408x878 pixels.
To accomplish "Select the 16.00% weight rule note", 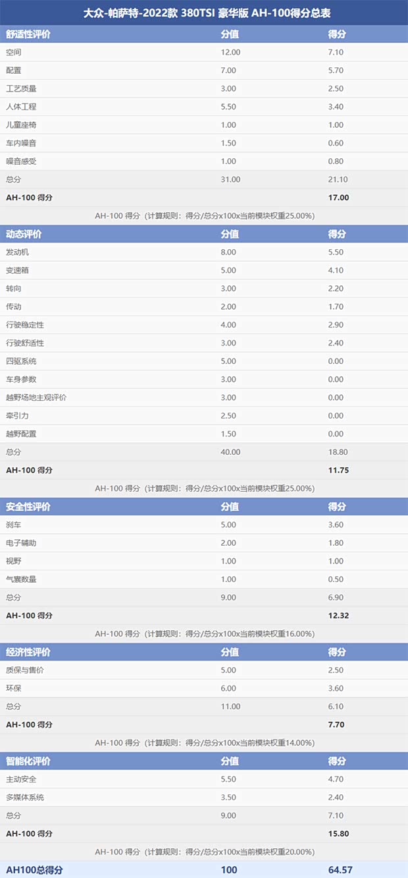I will coord(204,633).
